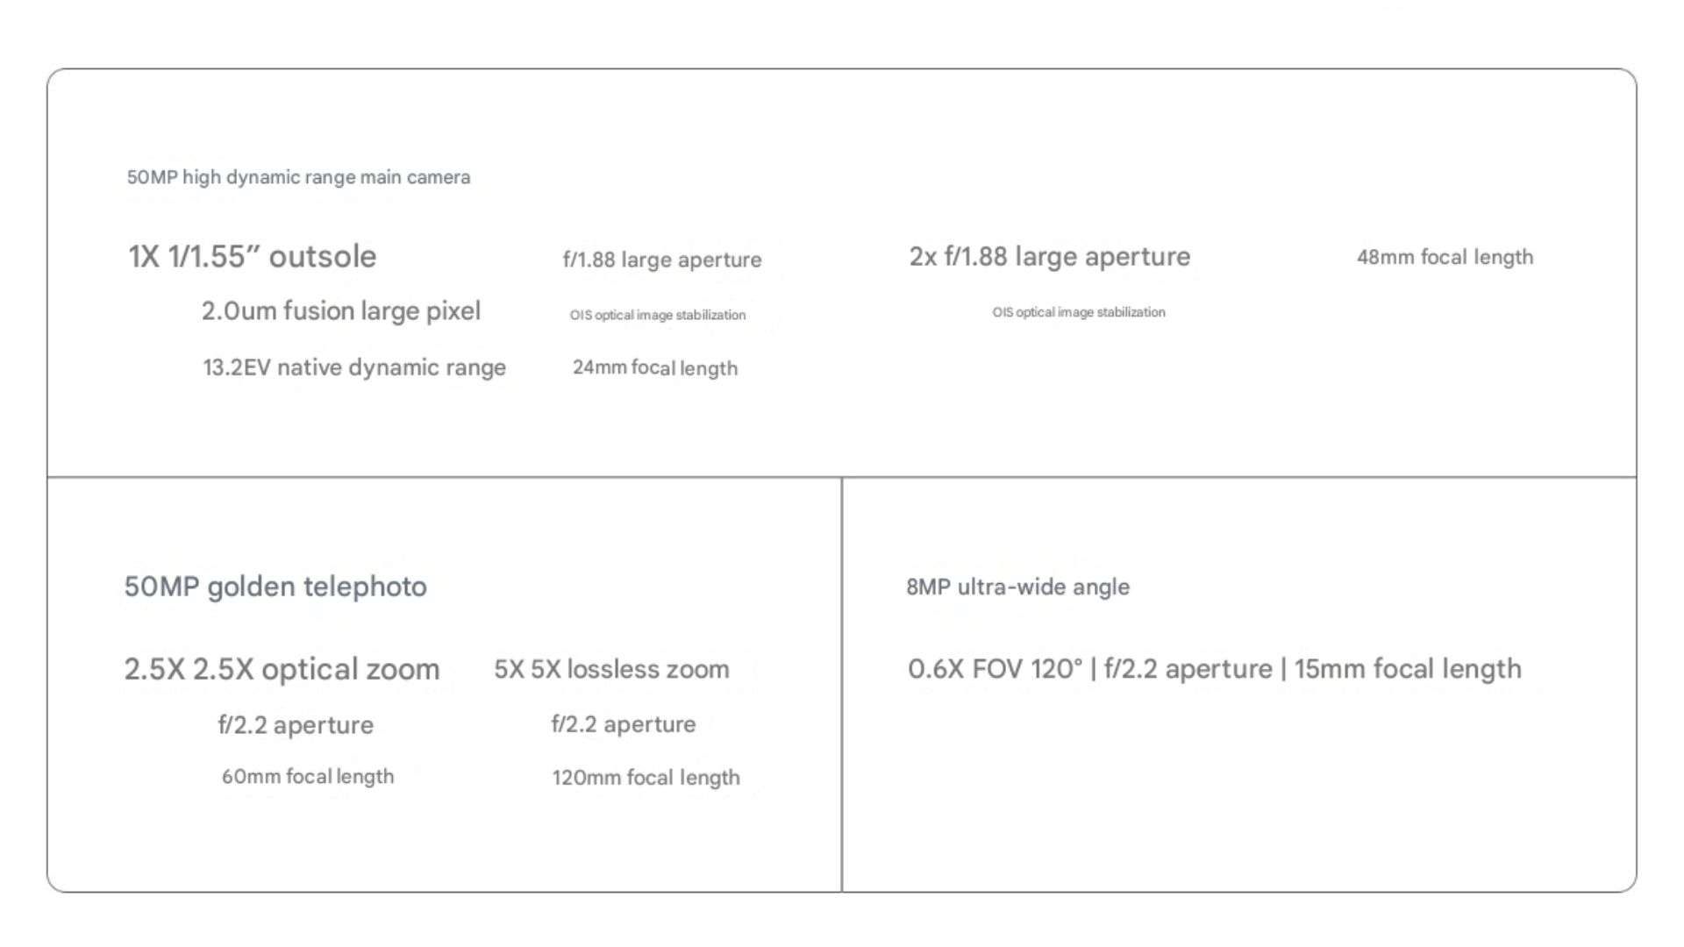1684x947 pixels.
Task: Select the '120mm focal length' text
Action: (646, 778)
